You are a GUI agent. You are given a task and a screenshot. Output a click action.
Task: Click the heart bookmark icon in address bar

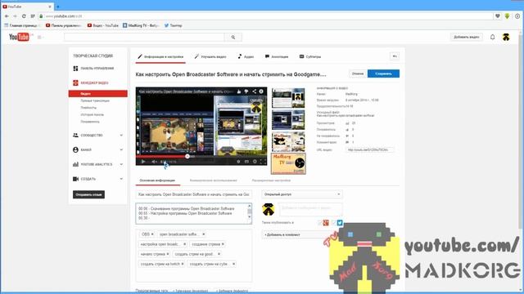498,16
